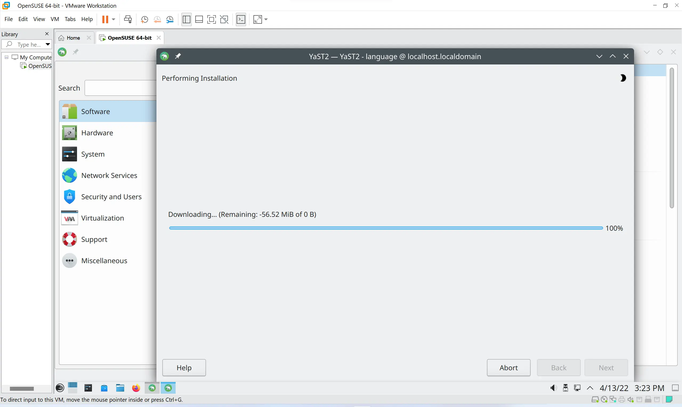Collapse the My Computer tree node
This screenshot has height=407, width=682.
coord(7,57)
